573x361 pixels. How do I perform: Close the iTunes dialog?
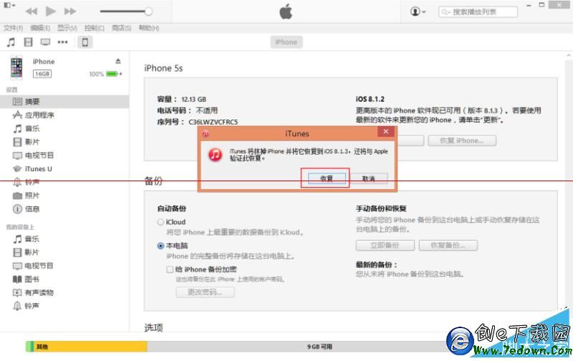coord(386,132)
